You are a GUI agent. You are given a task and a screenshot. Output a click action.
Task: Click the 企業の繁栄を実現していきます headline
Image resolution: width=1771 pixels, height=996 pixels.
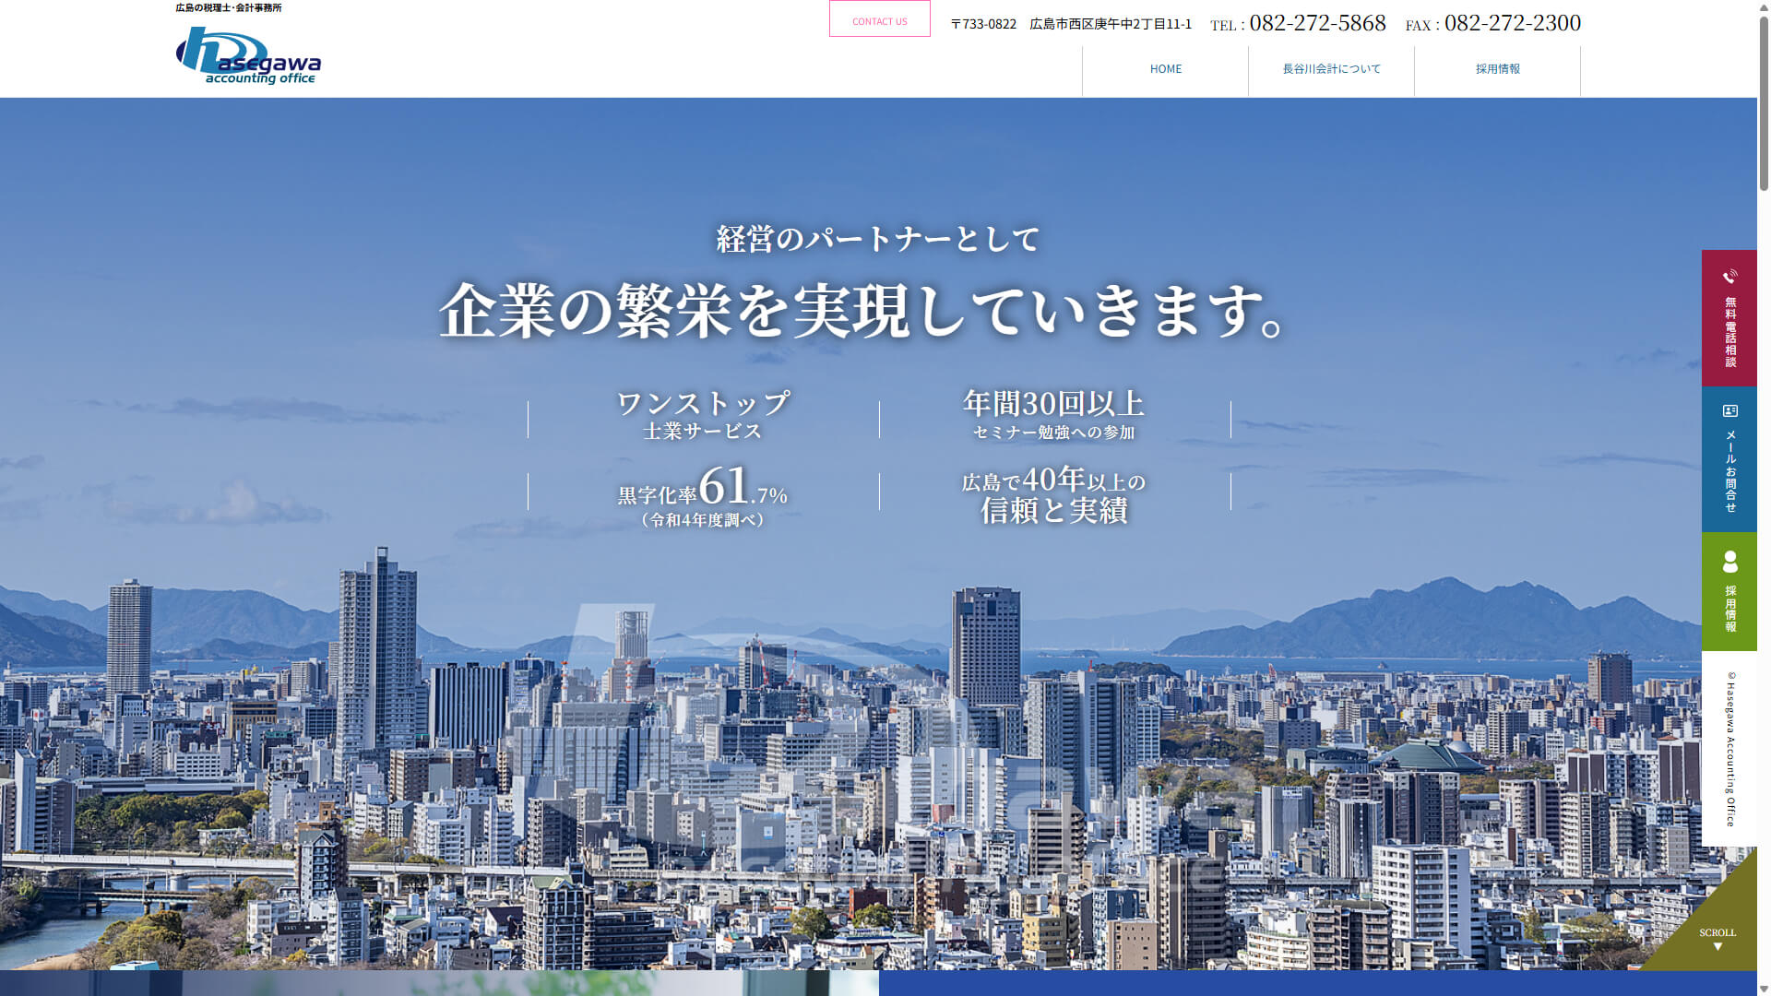point(862,310)
